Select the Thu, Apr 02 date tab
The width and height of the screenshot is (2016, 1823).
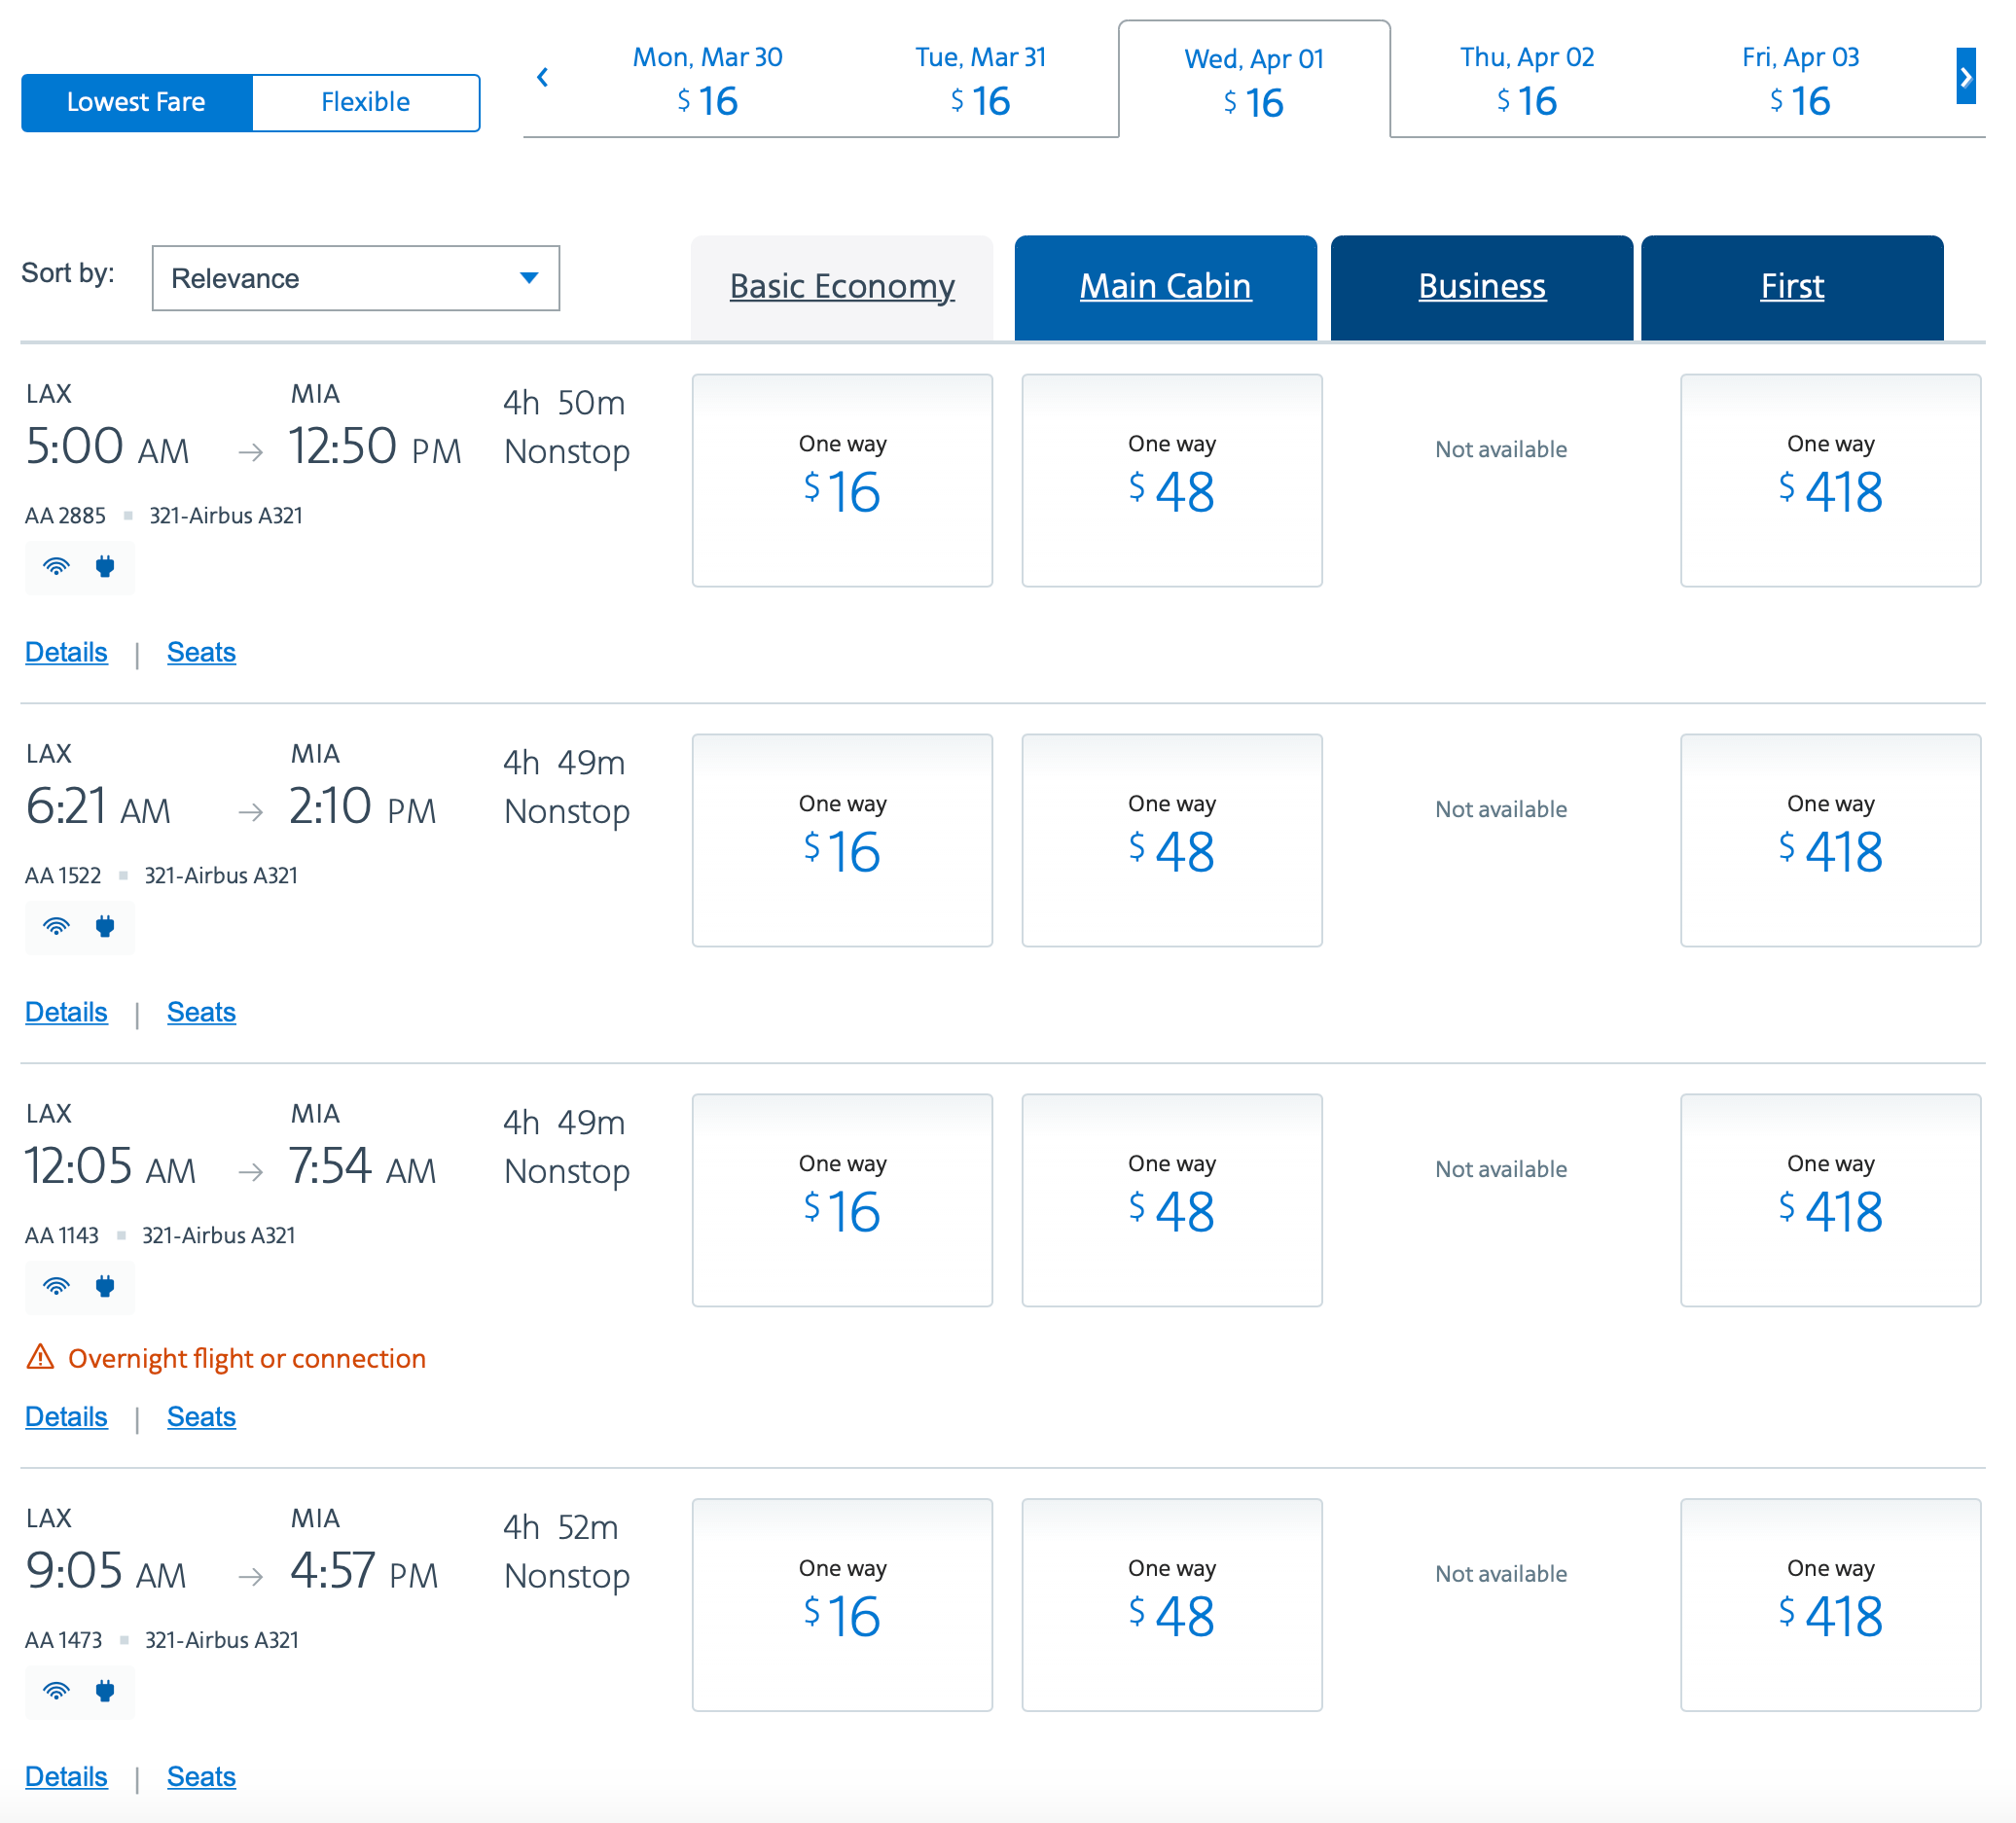tap(1527, 80)
